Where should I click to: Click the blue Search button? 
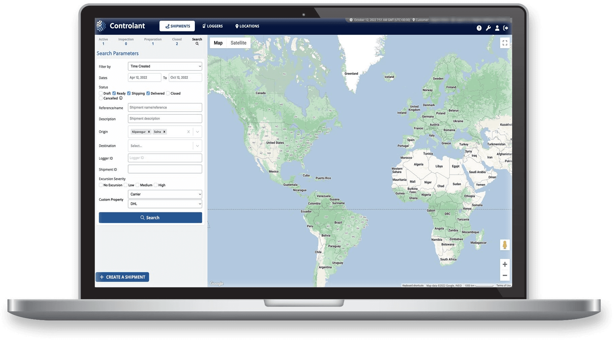click(x=150, y=218)
